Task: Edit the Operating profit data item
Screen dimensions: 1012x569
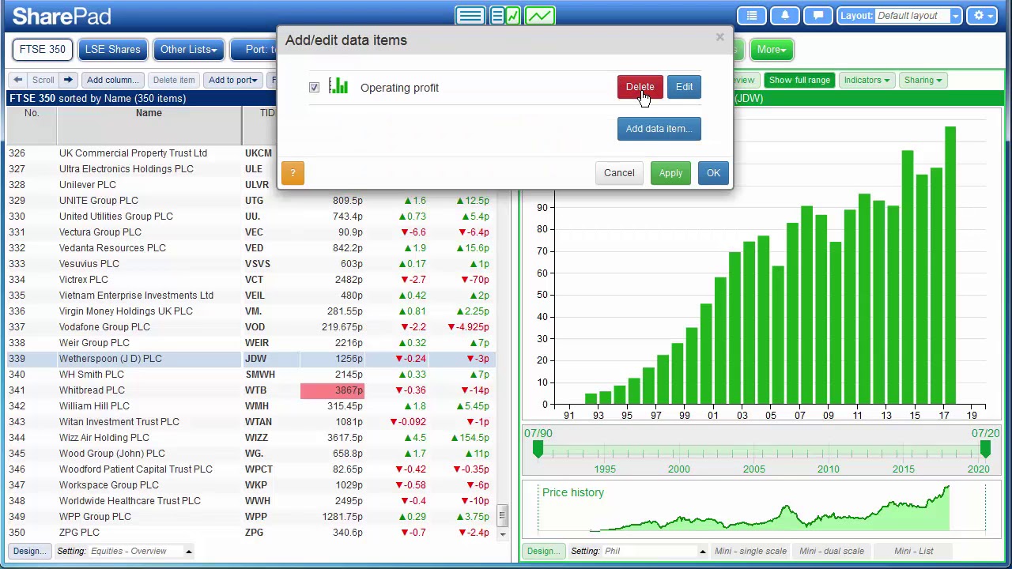Action: pyautogui.click(x=684, y=87)
